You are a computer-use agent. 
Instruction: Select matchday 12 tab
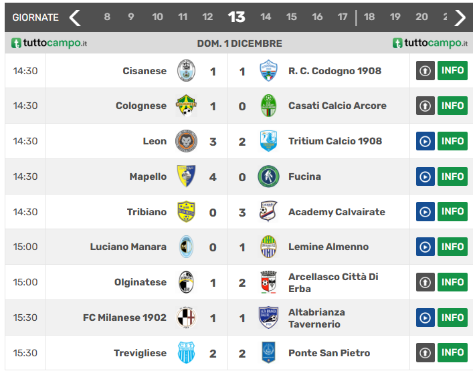click(207, 17)
